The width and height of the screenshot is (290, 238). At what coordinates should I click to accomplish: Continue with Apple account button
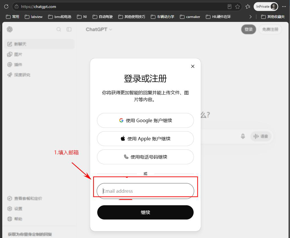click(x=145, y=139)
